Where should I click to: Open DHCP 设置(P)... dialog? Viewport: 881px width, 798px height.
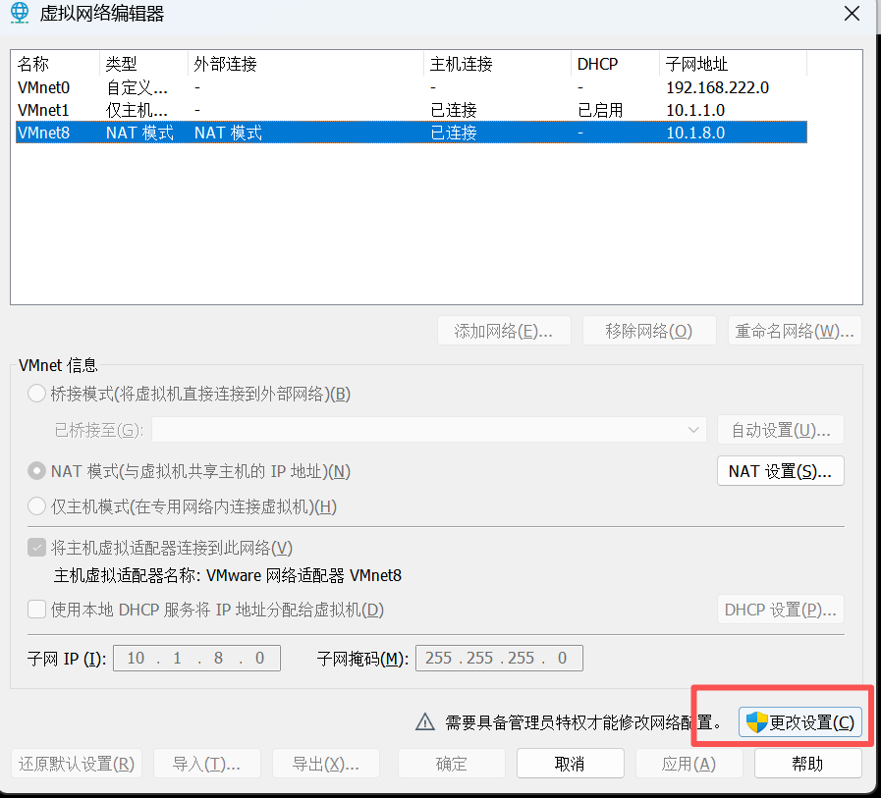pyautogui.click(x=781, y=610)
